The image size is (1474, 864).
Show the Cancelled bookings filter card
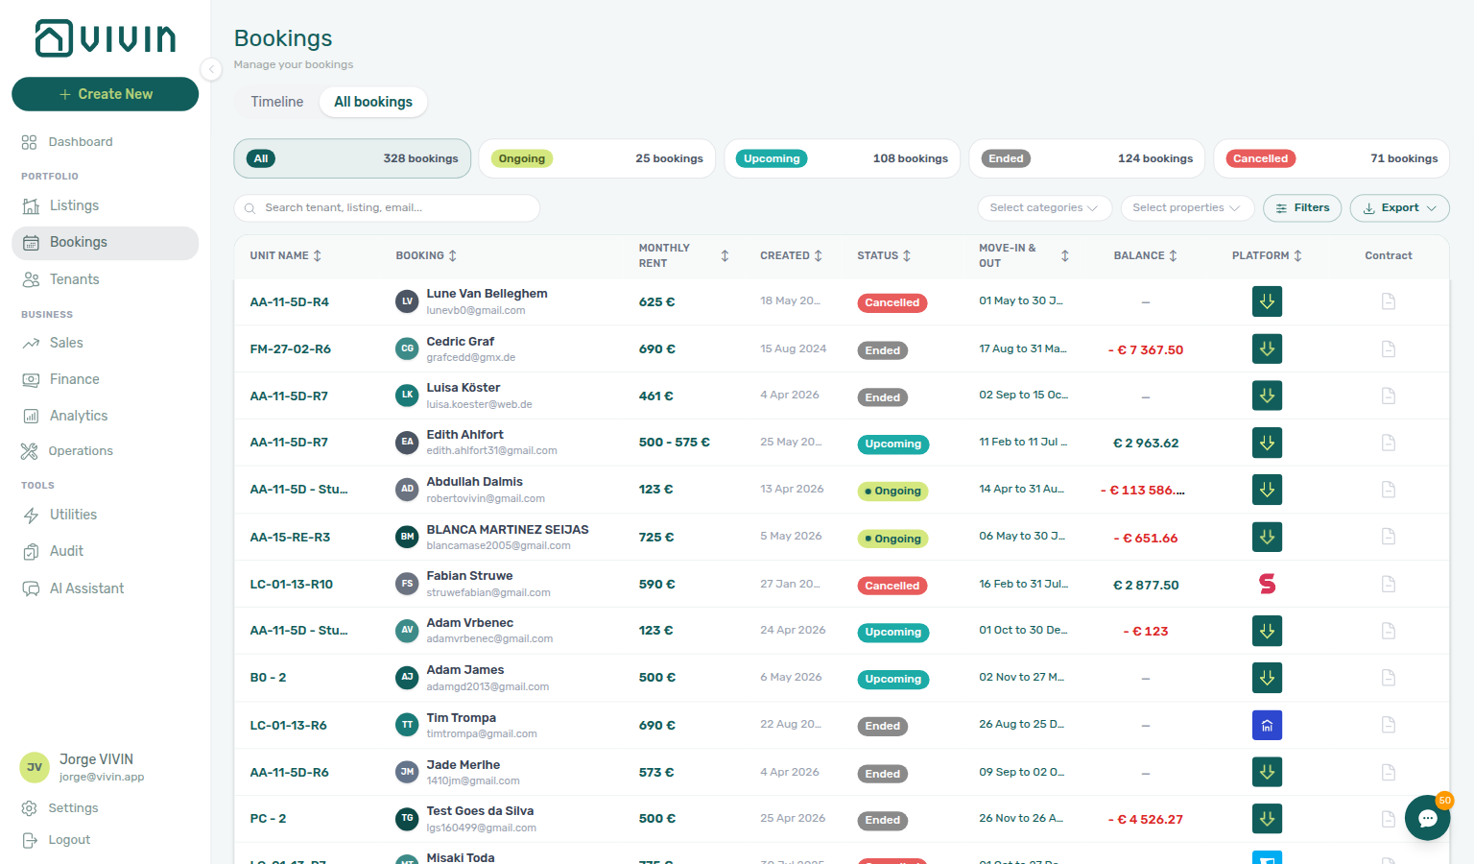pyautogui.click(x=1332, y=158)
